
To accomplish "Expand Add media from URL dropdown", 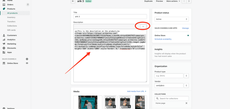I will (x=137, y=91).
